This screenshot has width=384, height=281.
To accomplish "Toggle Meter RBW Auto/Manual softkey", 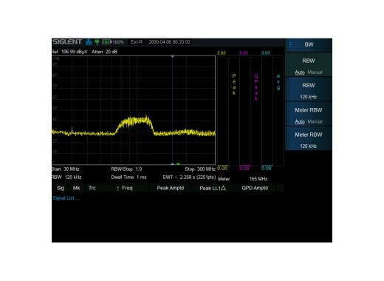I will [309, 115].
